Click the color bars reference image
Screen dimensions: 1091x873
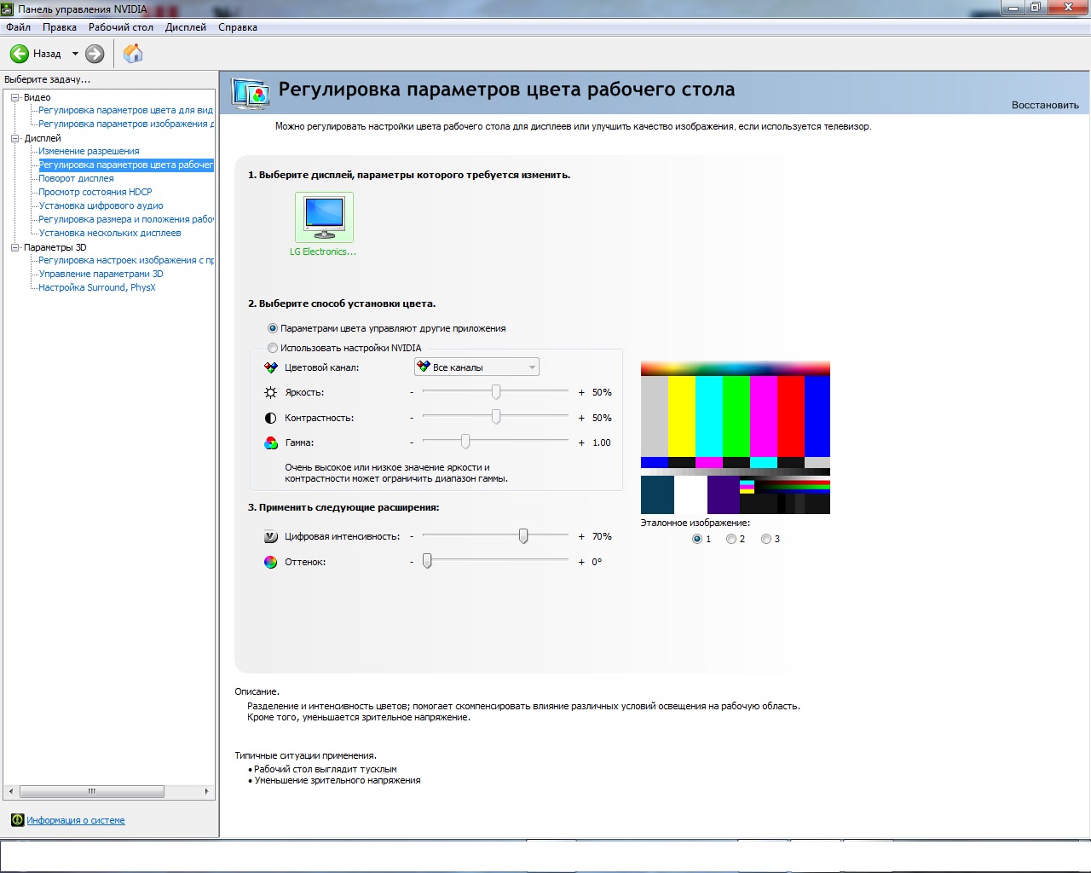736,438
